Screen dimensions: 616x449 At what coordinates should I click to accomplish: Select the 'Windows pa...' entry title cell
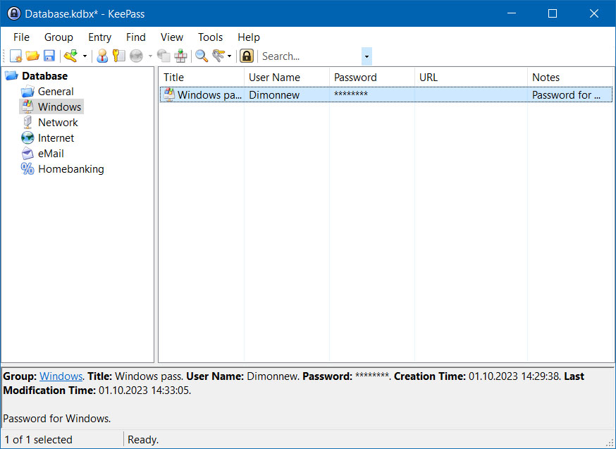pyautogui.click(x=209, y=95)
